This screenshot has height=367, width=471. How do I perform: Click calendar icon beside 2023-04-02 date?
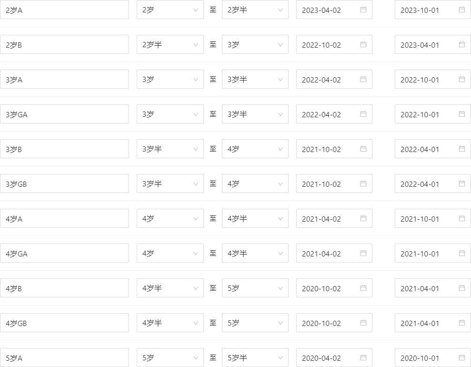click(x=363, y=10)
